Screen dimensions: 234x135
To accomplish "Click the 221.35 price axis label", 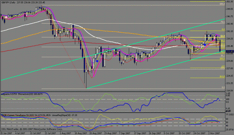I will click(230, 83).
